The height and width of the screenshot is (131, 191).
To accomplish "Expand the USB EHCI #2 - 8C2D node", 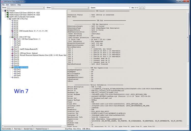I will pos(5,15).
